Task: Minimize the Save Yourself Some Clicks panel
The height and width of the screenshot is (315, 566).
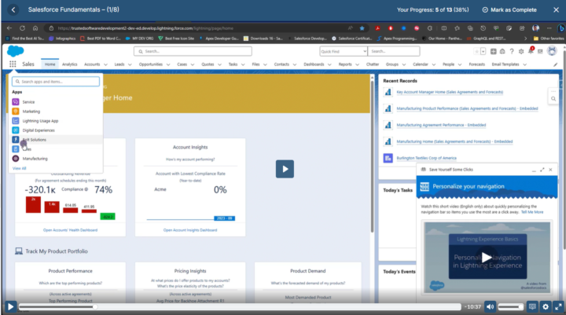Action: coord(534,170)
